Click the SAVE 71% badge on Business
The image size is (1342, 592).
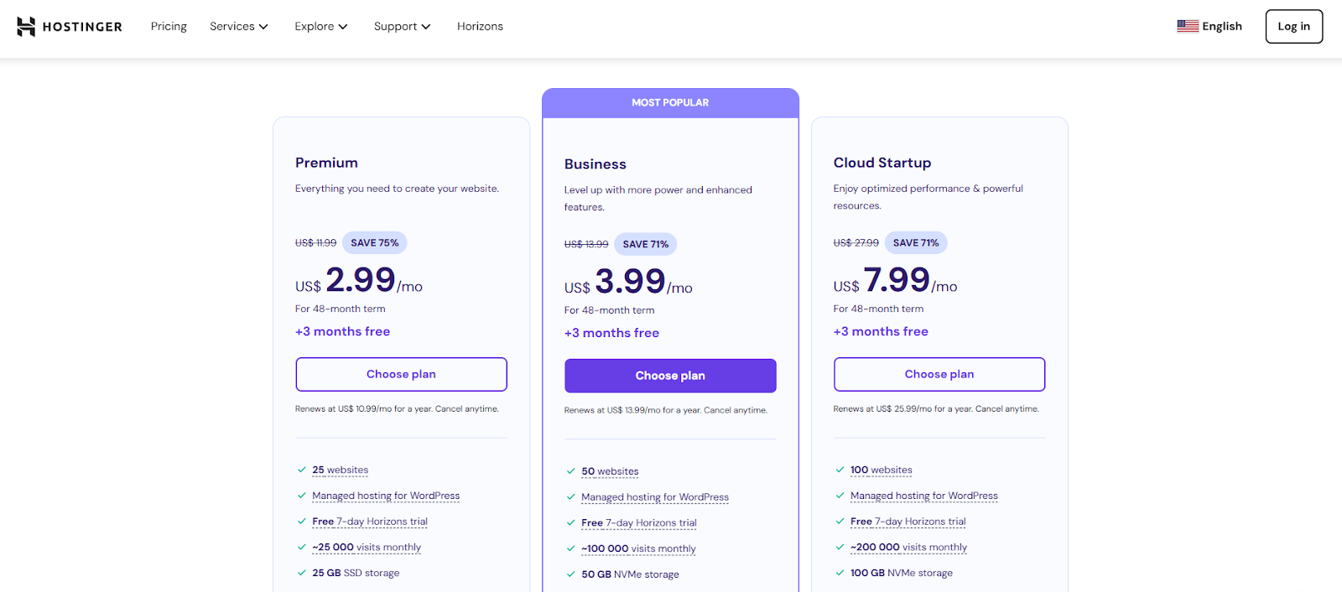point(646,245)
